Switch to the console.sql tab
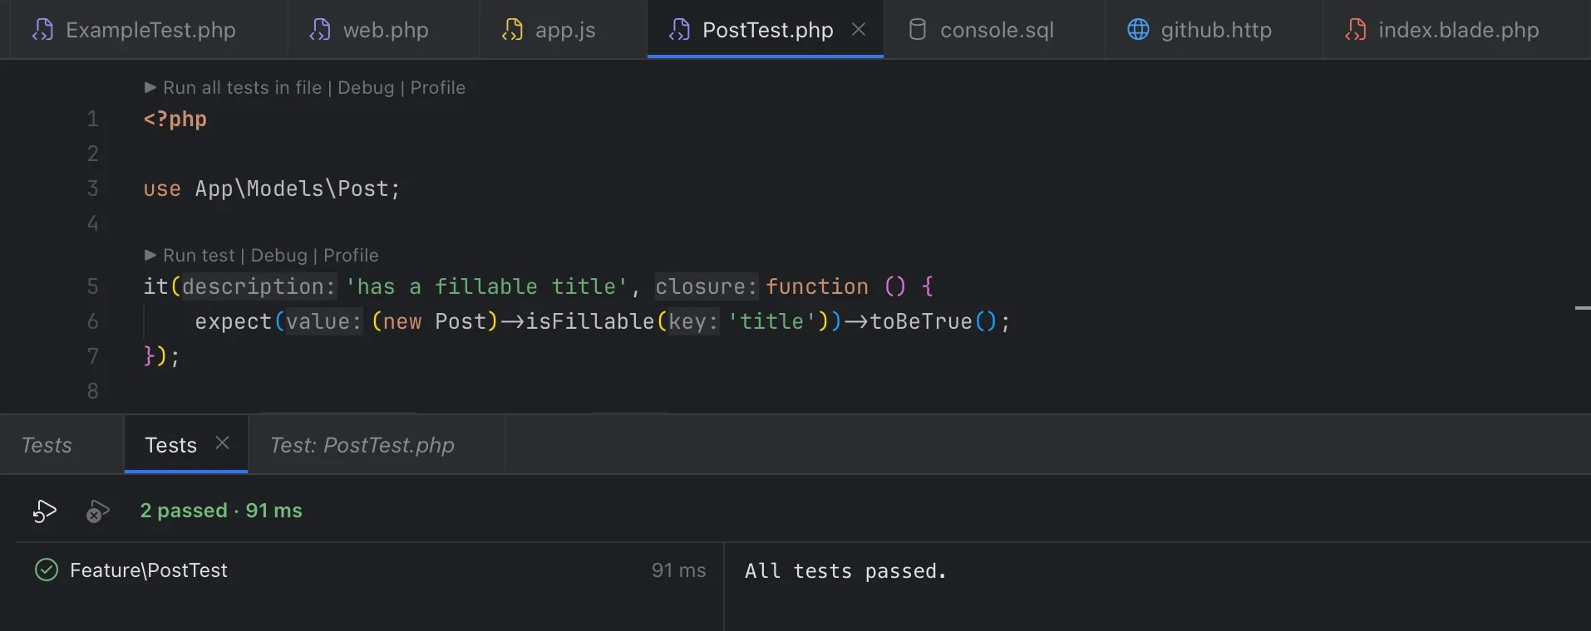Screen dimensions: 1591x631 [995, 30]
